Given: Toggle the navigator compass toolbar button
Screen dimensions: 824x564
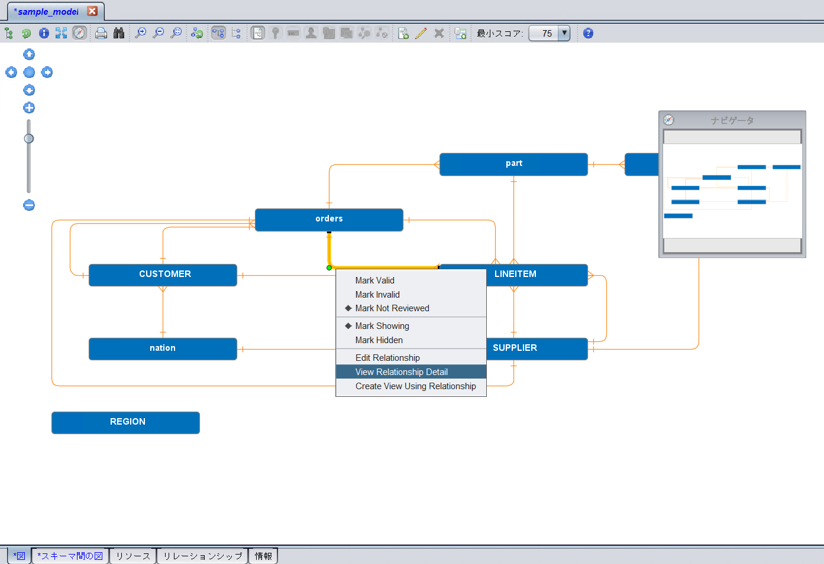Looking at the screenshot, I should click(x=79, y=33).
